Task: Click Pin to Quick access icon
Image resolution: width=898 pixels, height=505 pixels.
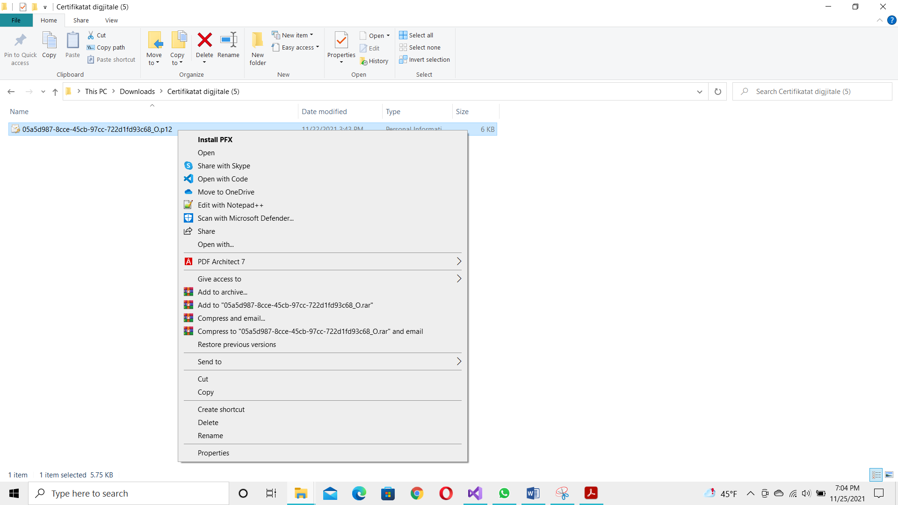Action: point(20,41)
